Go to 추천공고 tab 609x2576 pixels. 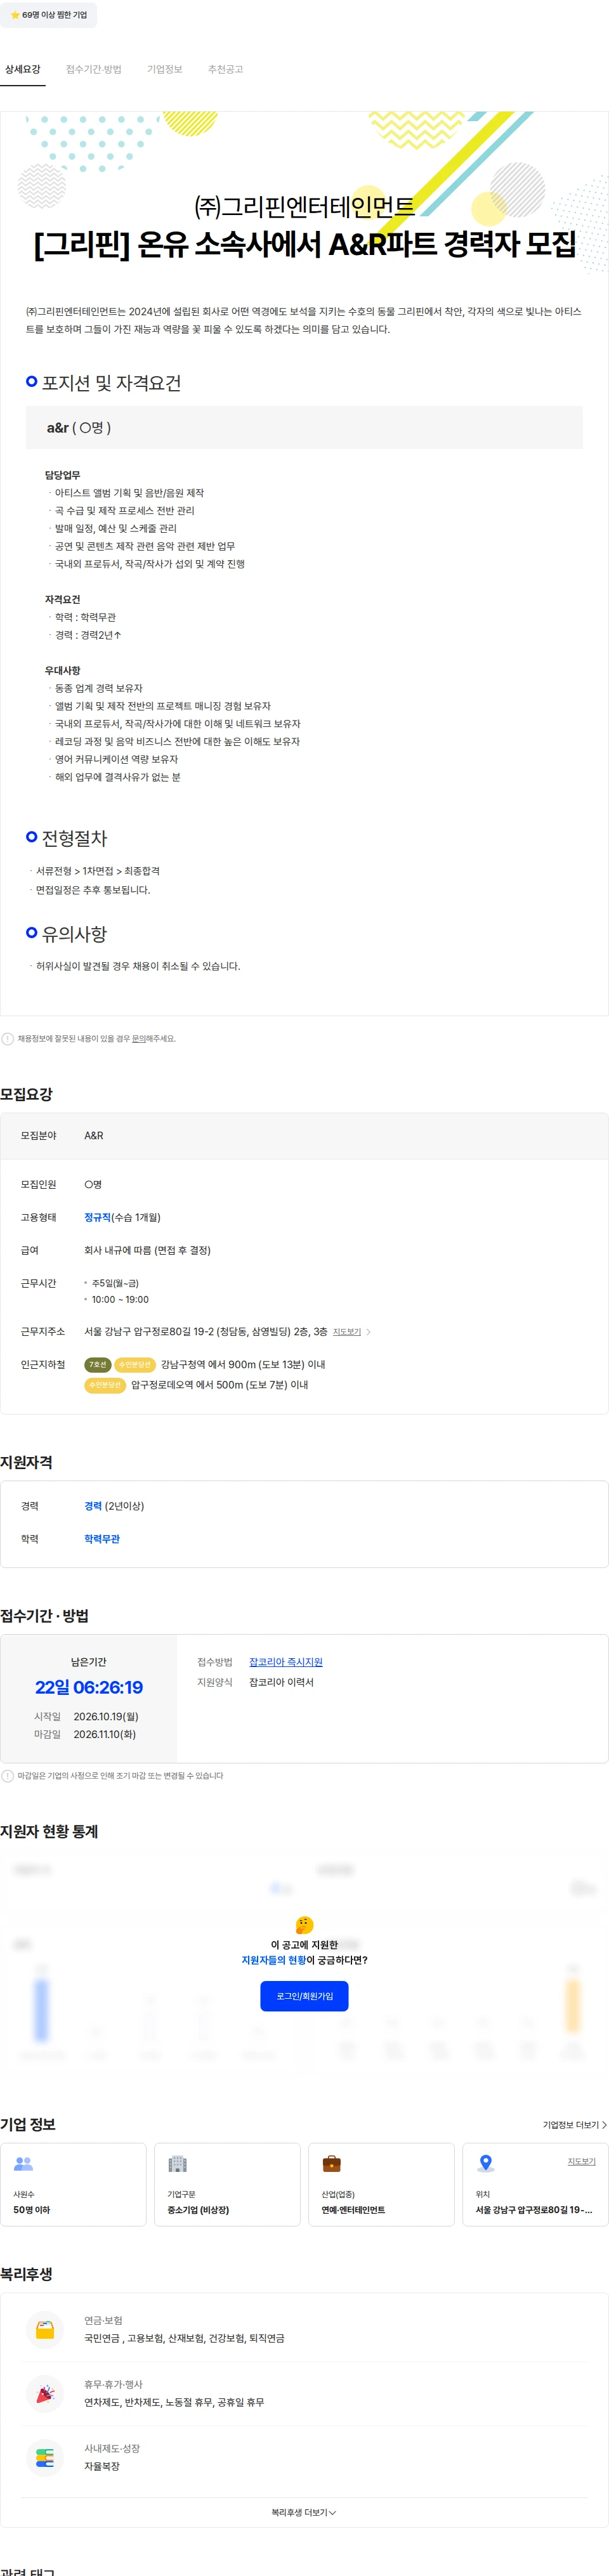226,69
